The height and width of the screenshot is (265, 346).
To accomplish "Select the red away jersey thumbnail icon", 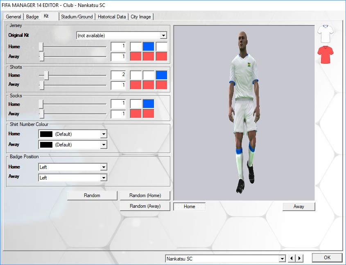I will pyautogui.click(x=326, y=55).
